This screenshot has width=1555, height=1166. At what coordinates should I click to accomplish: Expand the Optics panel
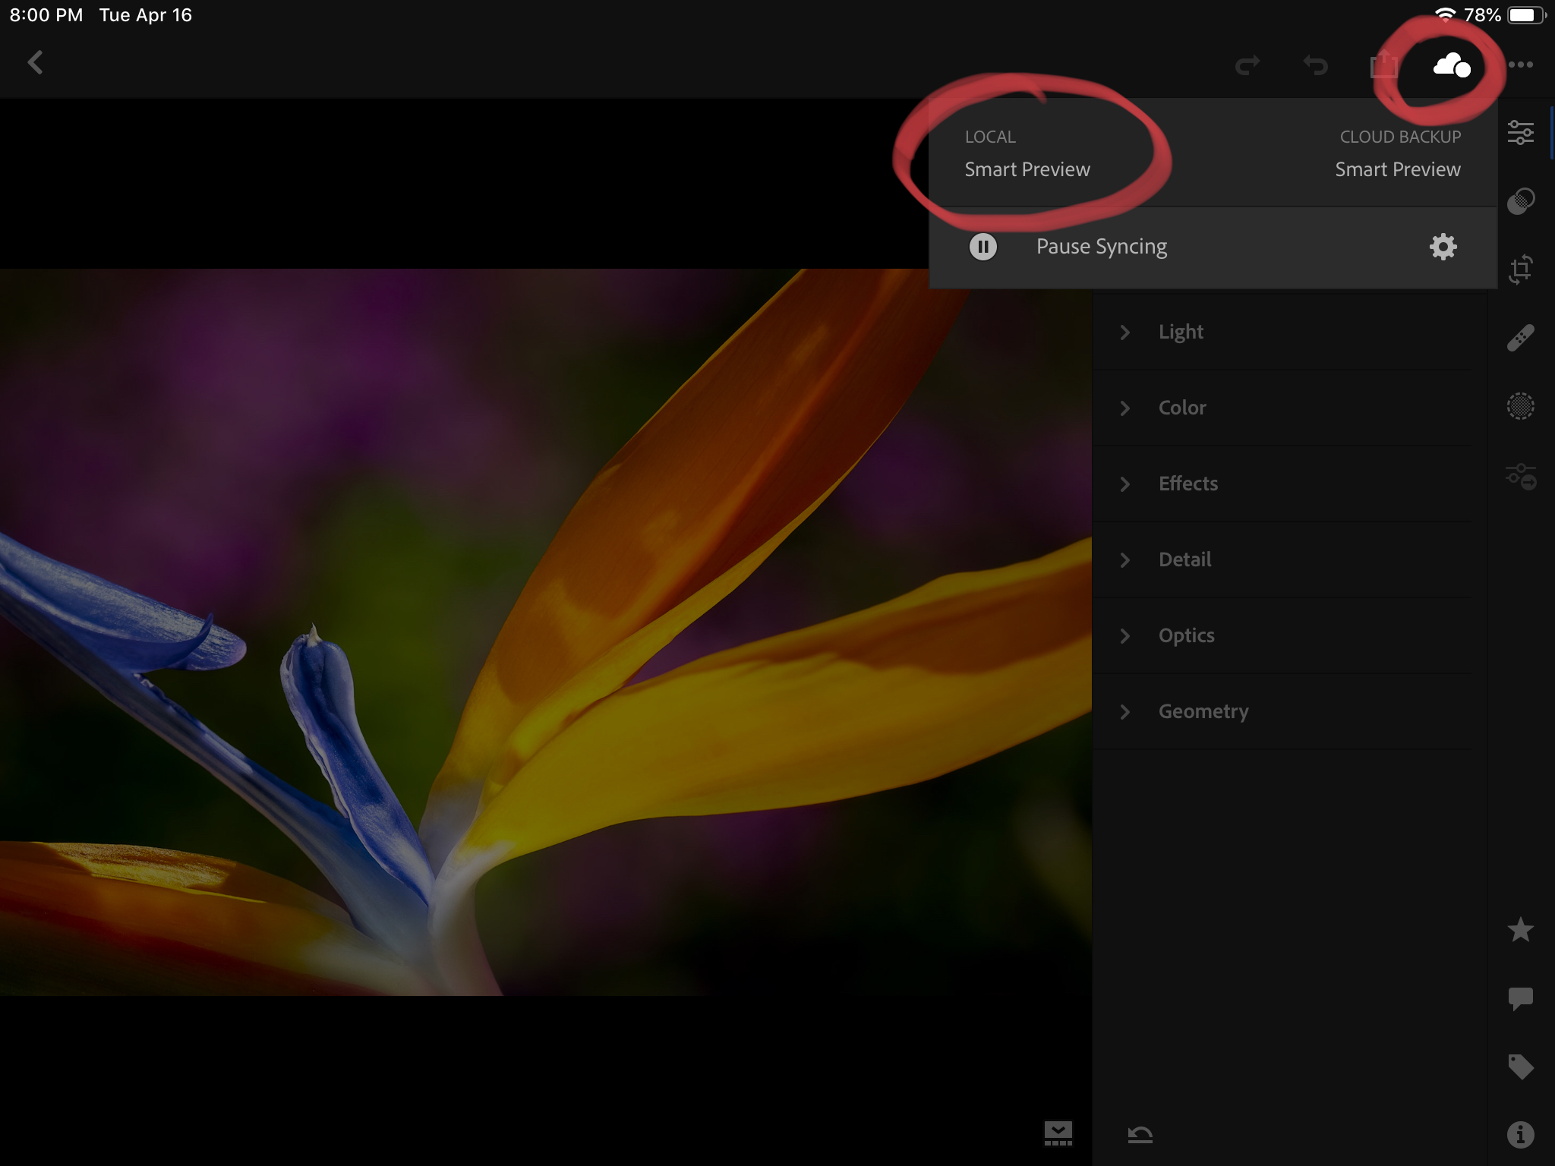pyautogui.click(x=1282, y=635)
